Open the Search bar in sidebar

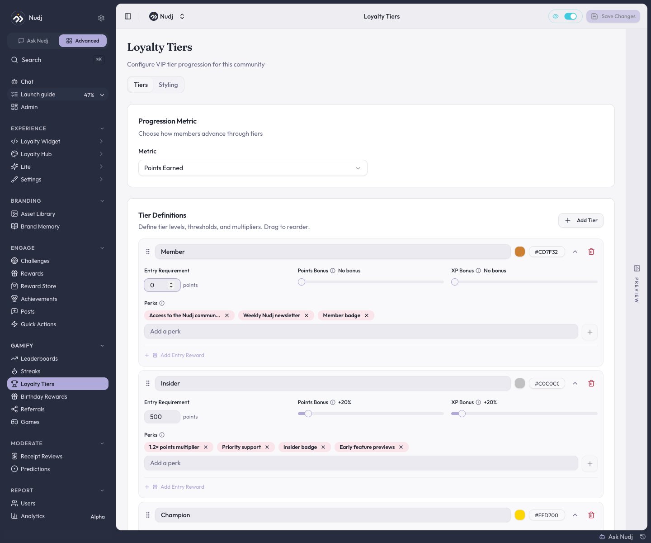pos(58,60)
